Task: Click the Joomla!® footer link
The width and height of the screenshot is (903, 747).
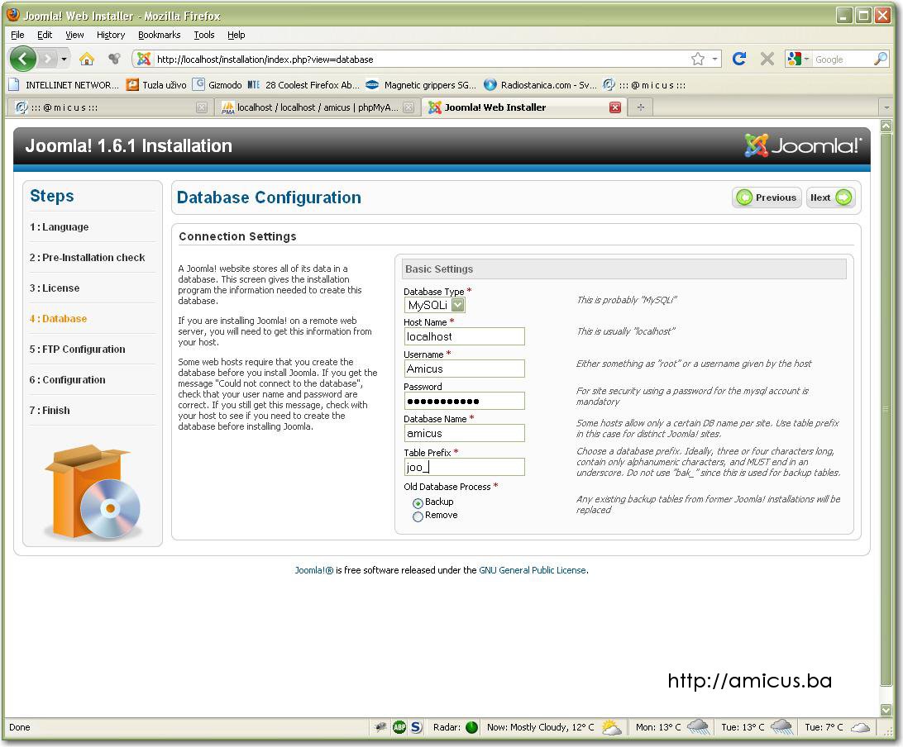Action: [x=314, y=569]
